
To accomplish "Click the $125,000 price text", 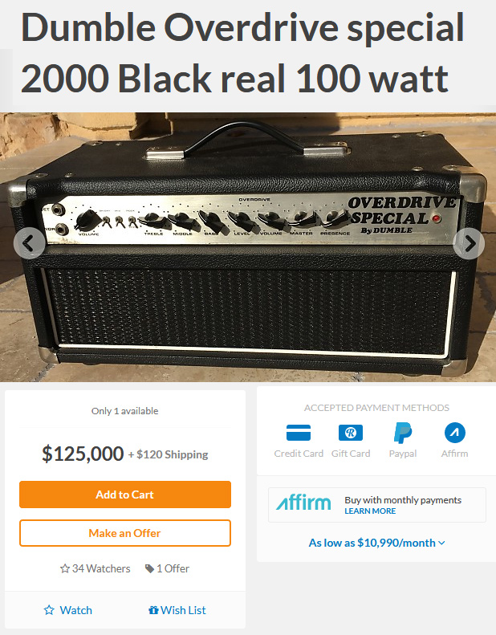I will click(83, 454).
